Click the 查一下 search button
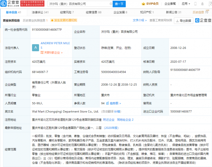Viewport: 212px width, 167px height. coord(119,4)
